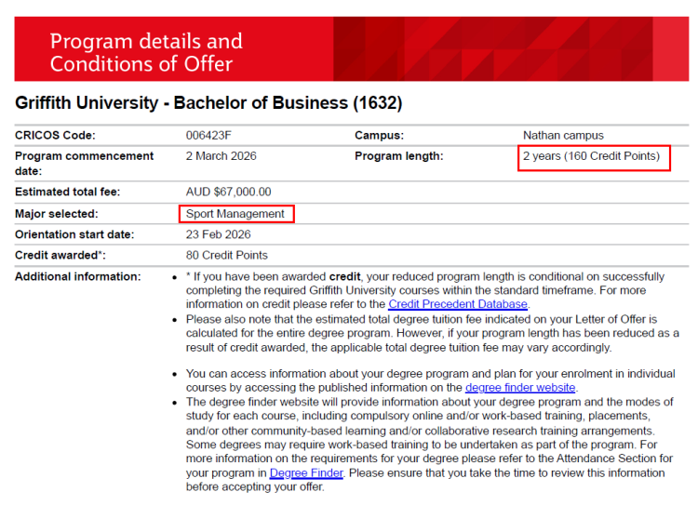This screenshot has height=505, width=698.
Task: Click the 2 March 2026 commencement date
Action: pos(221,156)
